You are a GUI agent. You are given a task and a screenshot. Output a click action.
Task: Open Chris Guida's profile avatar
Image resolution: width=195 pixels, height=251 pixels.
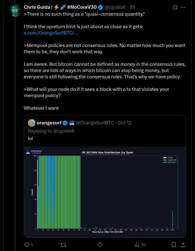coord(14,10)
